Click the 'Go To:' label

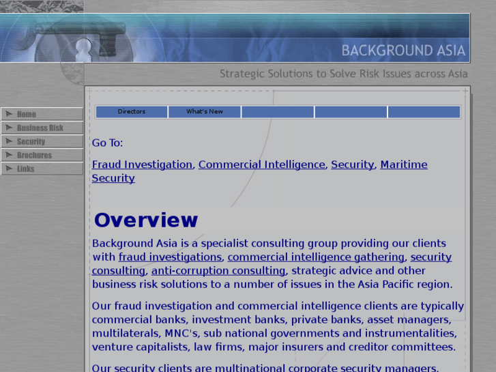107,143
